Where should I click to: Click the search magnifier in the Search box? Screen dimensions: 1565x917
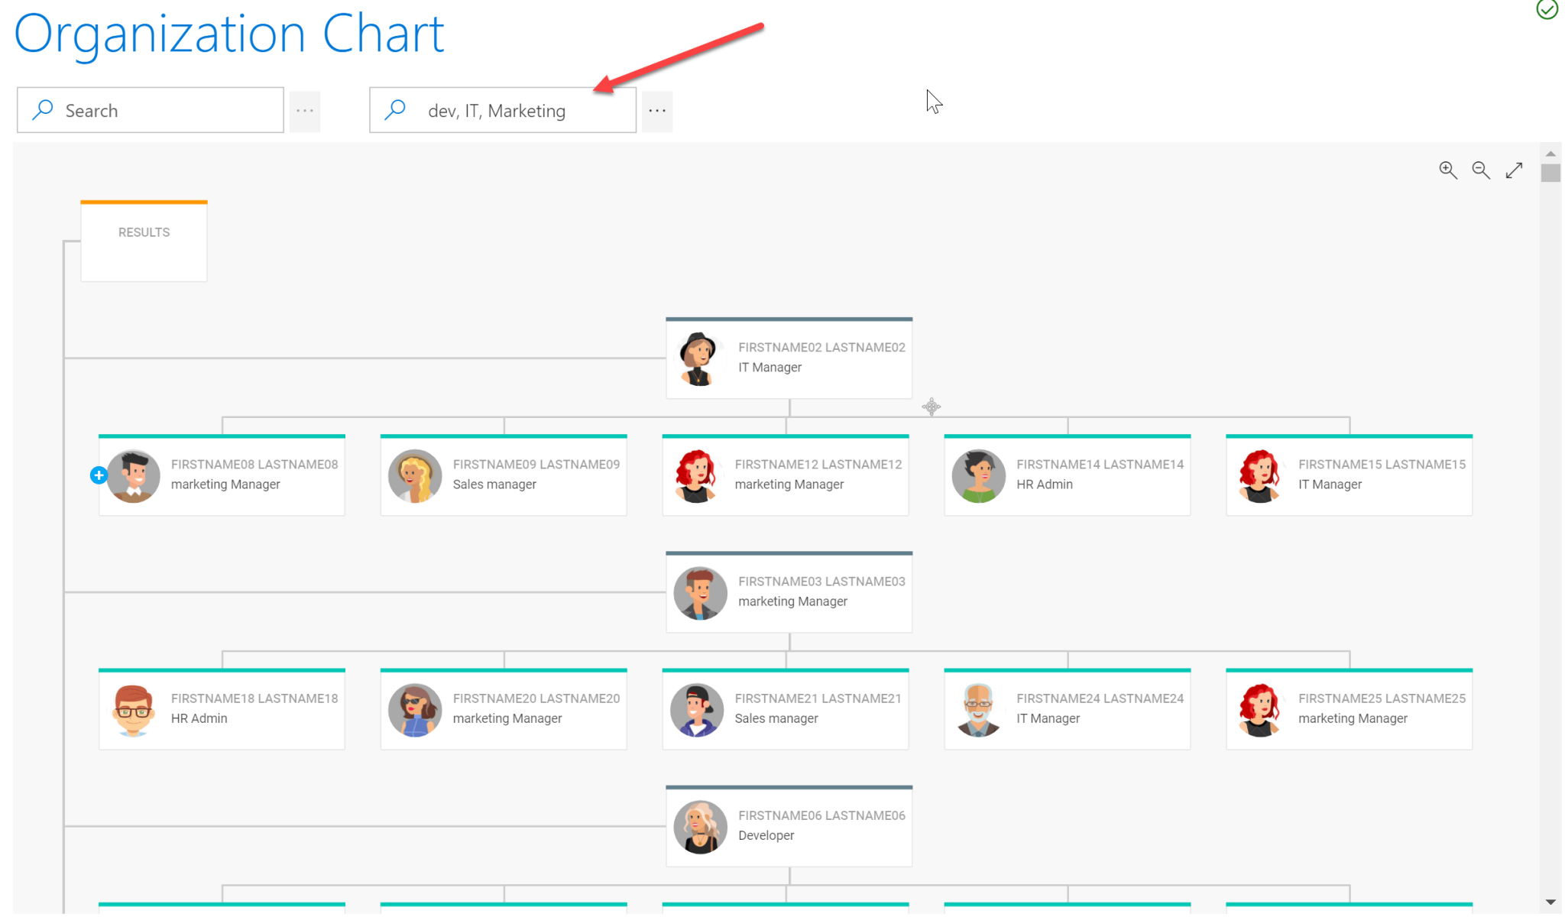42,109
